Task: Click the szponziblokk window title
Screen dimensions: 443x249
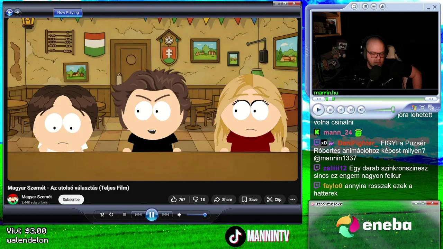Action: coord(329,204)
